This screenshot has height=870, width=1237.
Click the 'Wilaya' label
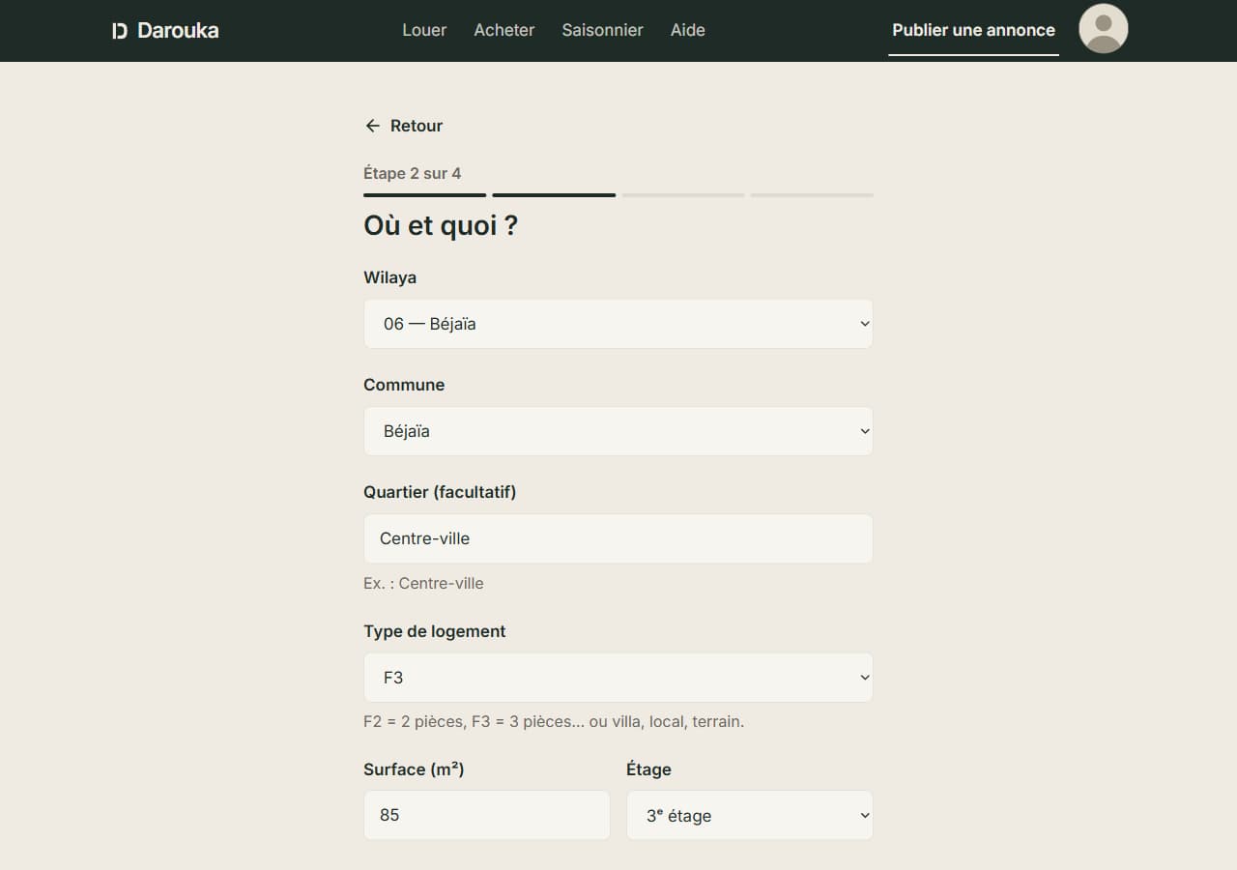click(390, 277)
